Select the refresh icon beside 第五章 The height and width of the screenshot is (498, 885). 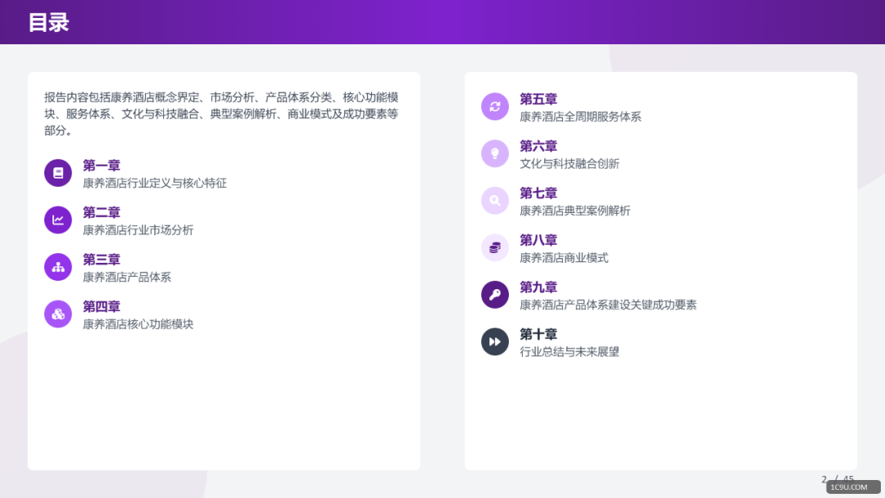pyautogui.click(x=495, y=106)
